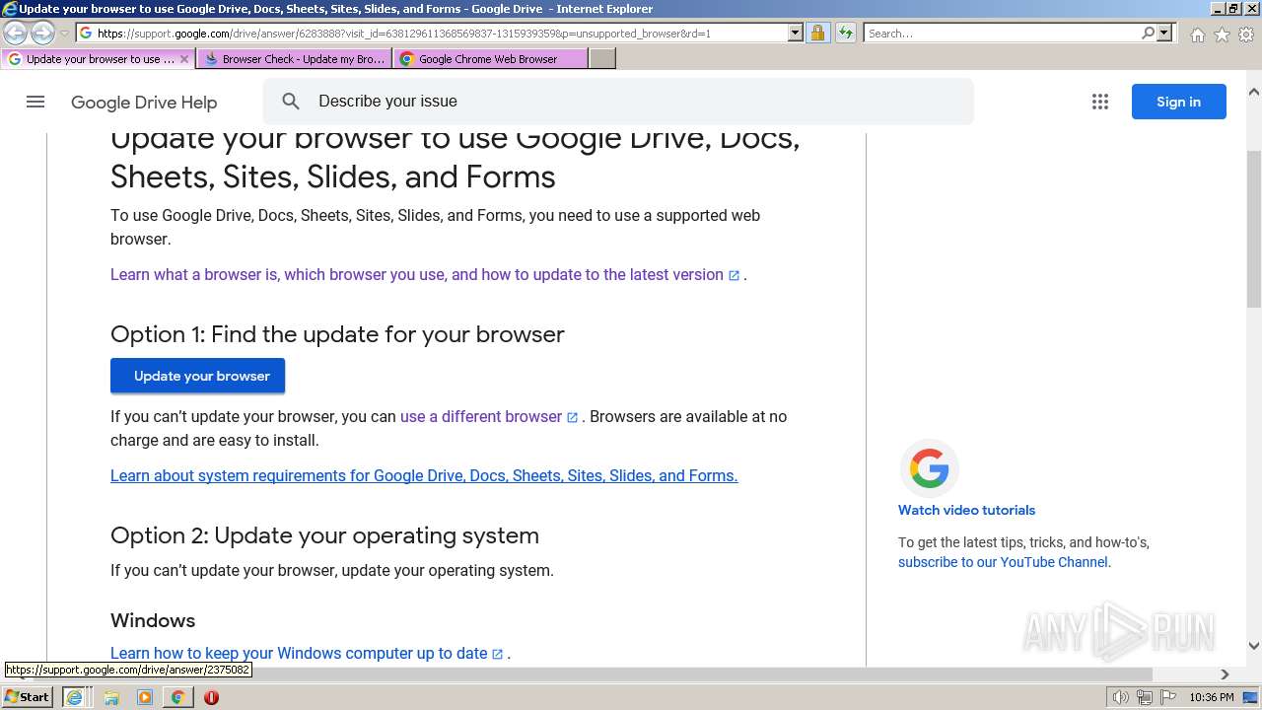Screen dimensions: 1262x710
Task: Click the search magnifier in IE search box
Action: point(1148,33)
